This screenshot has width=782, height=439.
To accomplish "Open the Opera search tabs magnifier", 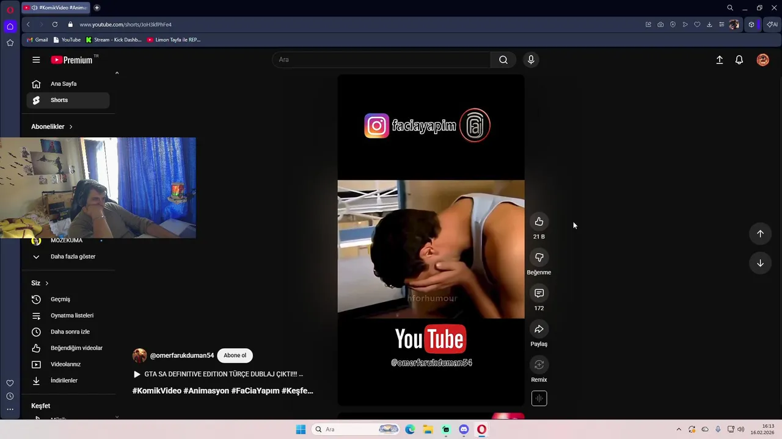I will [x=730, y=8].
